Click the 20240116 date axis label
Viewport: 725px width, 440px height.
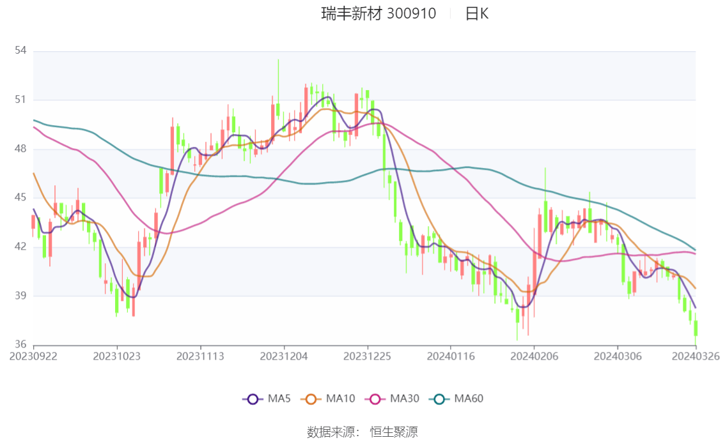point(451,356)
